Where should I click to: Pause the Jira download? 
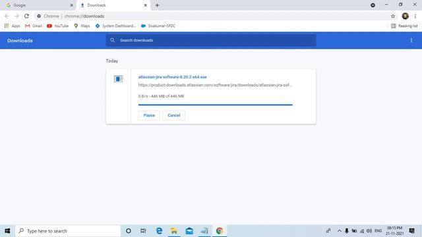coord(149,115)
